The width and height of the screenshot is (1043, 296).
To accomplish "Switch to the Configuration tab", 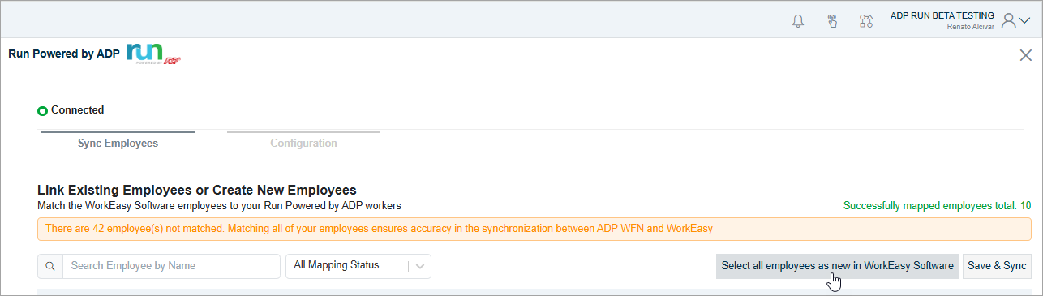I will 303,143.
